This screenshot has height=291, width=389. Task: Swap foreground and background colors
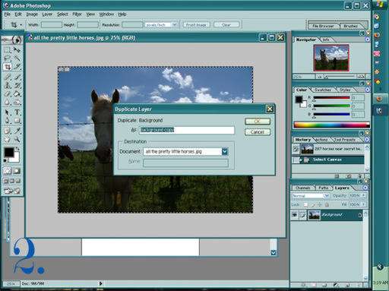(x=17, y=149)
